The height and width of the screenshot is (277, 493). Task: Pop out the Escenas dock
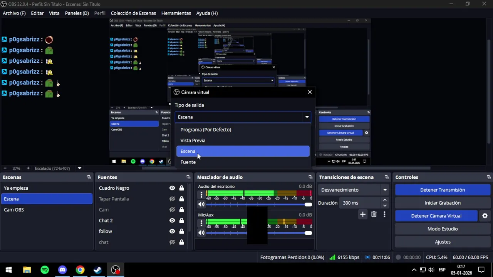[x=89, y=177]
